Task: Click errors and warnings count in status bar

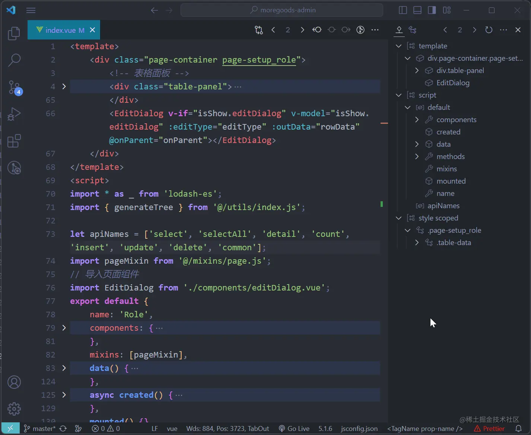Action: coord(106,429)
